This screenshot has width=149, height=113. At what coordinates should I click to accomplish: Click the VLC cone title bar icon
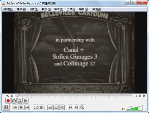pyautogui.click(x=4, y=3)
